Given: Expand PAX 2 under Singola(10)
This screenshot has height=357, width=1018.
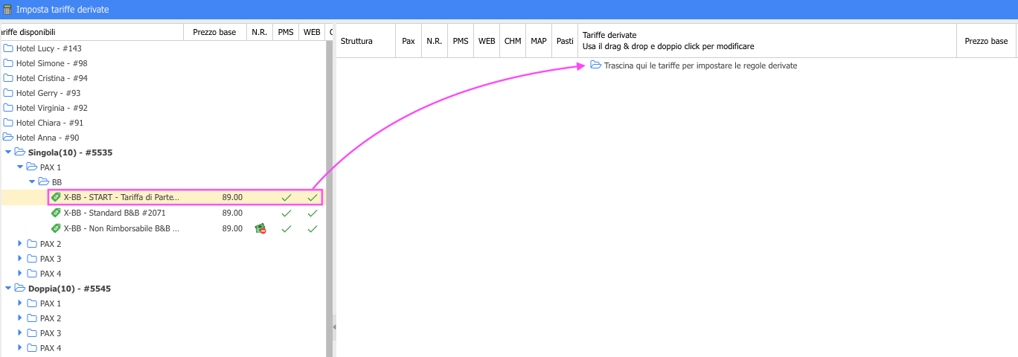Looking at the screenshot, I should (x=20, y=244).
